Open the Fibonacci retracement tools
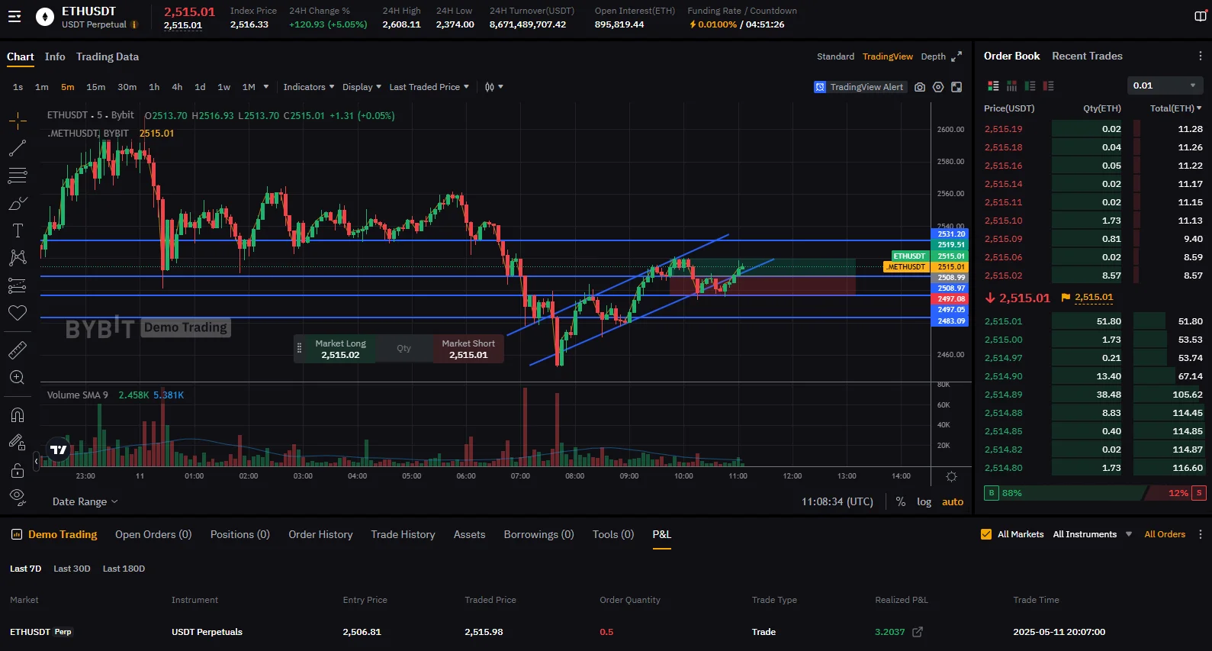This screenshot has width=1212, height=651. (x=18, y=176)
